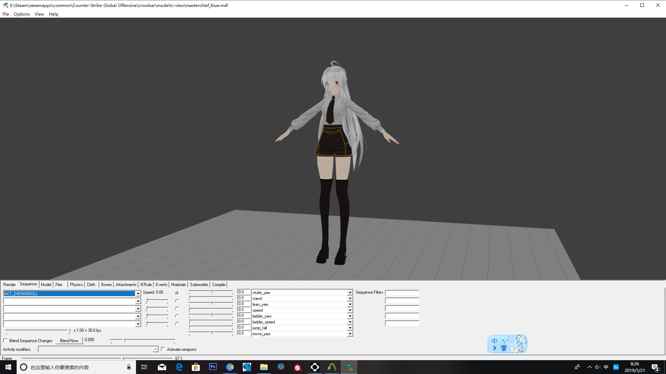This screenshot has height=374, width=666.
Task: Click the black-and-white circle app taskbar icon
Action: click(x=315, y=367)
